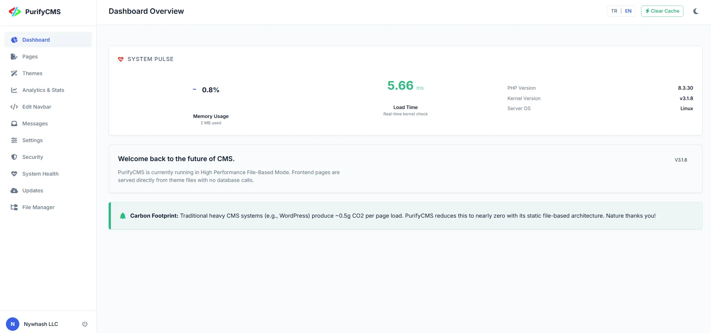The image size is (711, 333).
Task: Click the Updates cloud download icon
Action: coord(14,190)
